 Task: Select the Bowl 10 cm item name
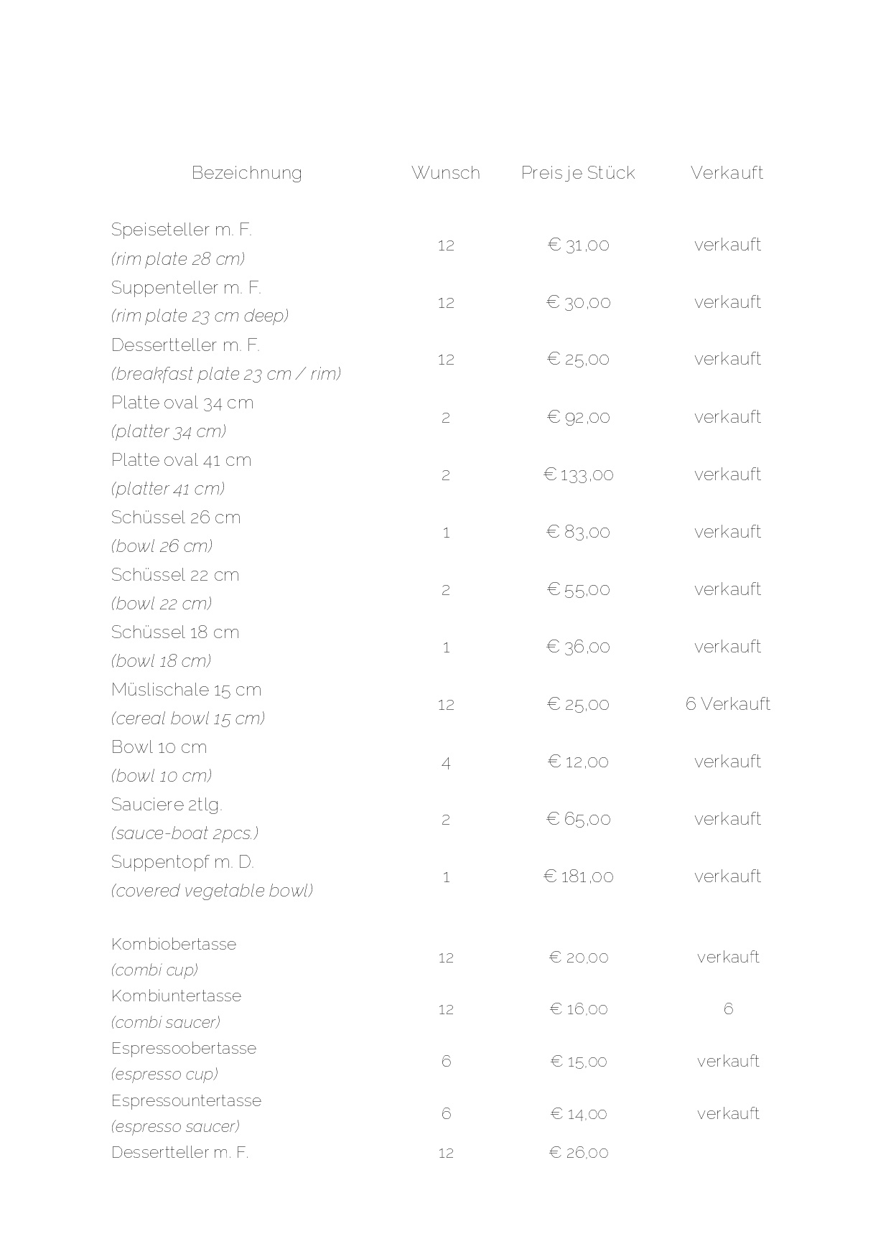pos(159,747)
